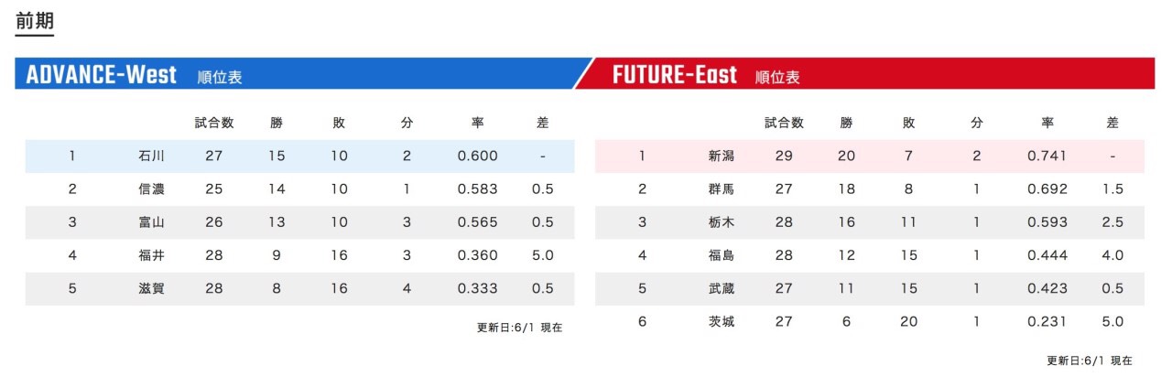Select the FUTURE-East standings header
Viewport: 1172px width, 377px height.
coord(865,75)
